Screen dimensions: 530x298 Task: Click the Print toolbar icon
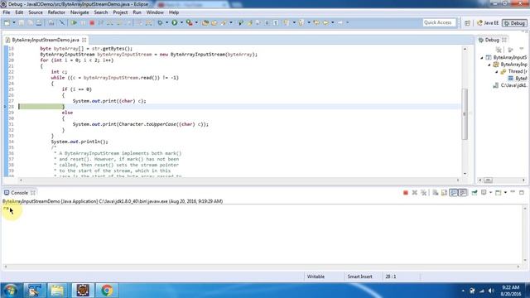[x=39, y=22]
